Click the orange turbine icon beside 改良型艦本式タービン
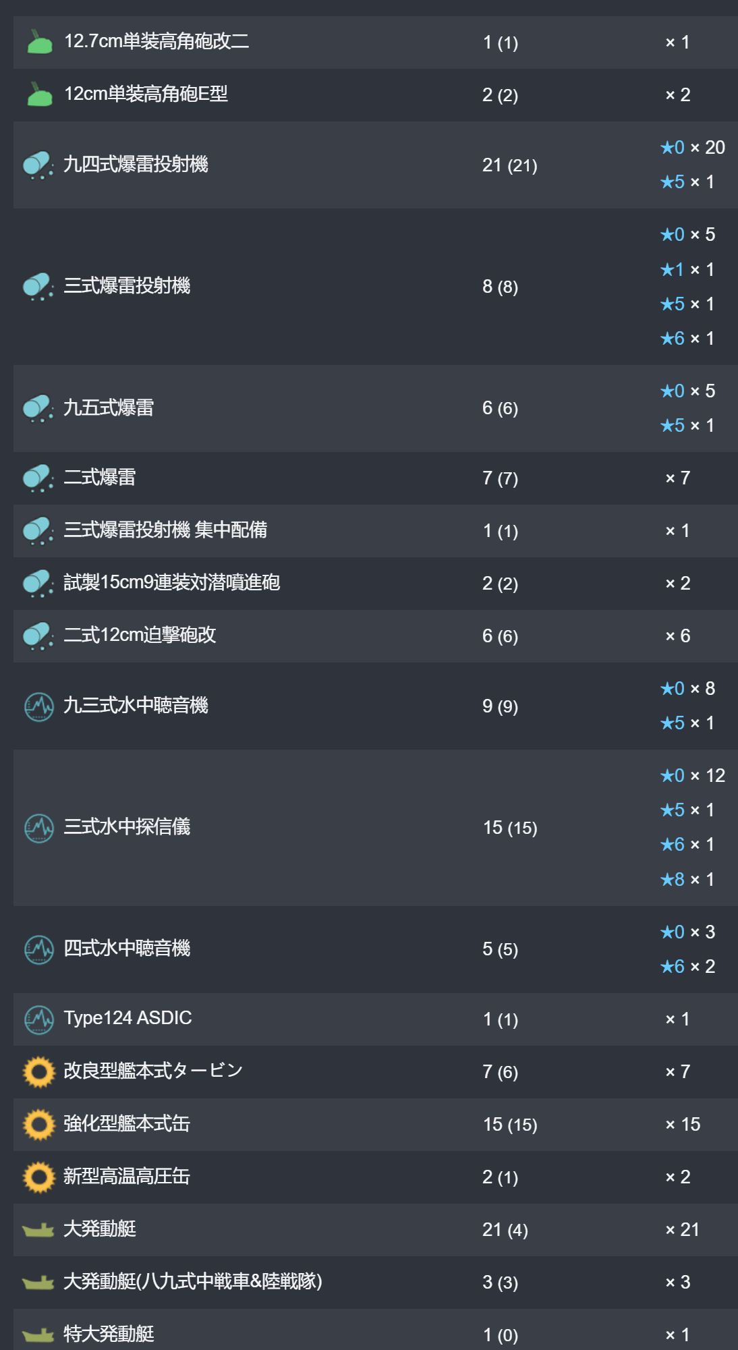The width and height of the screenshot is (738, 1350). point(38,1071)
